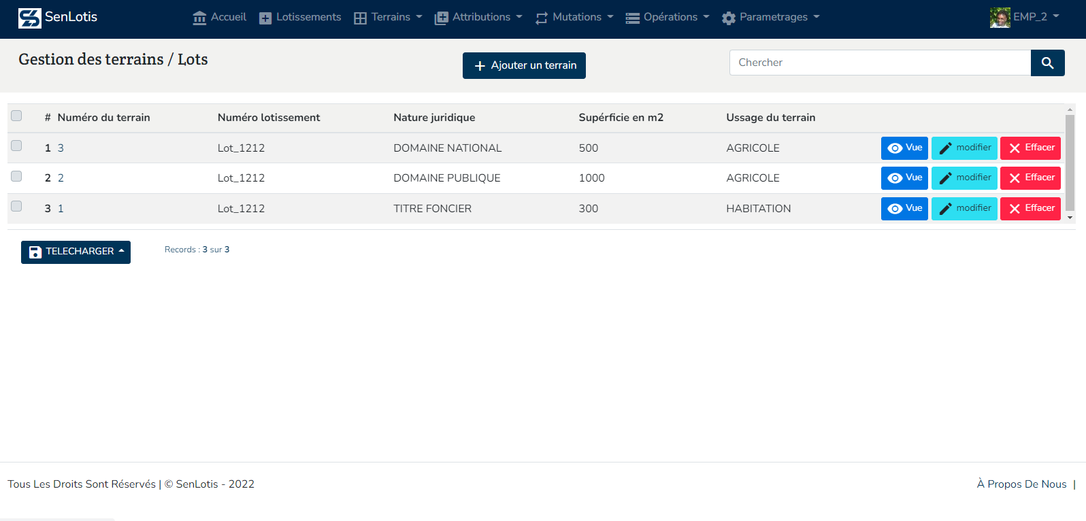Open the Parametrages settings menu

pos(770,17)
